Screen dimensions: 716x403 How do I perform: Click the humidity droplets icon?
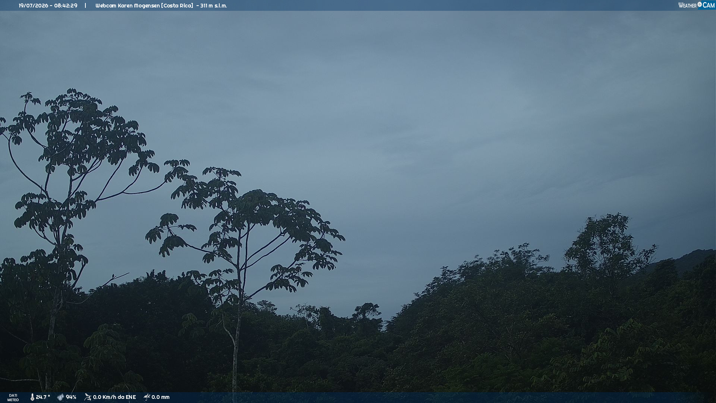60,397
